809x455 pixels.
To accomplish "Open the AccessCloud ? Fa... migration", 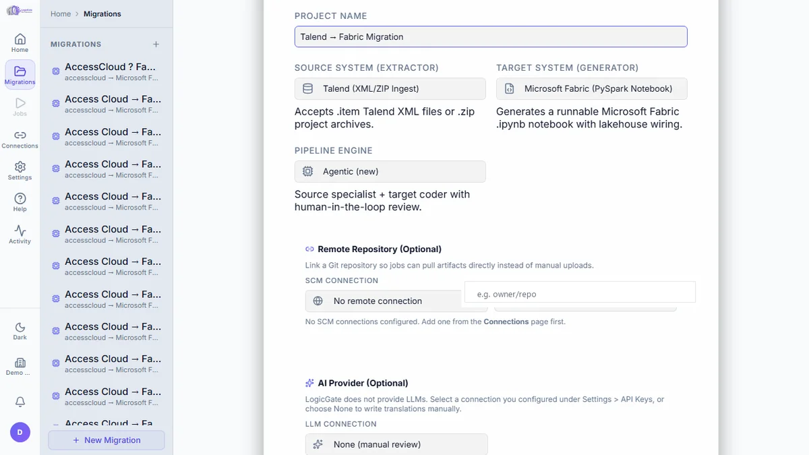I will tap(107, 71).
